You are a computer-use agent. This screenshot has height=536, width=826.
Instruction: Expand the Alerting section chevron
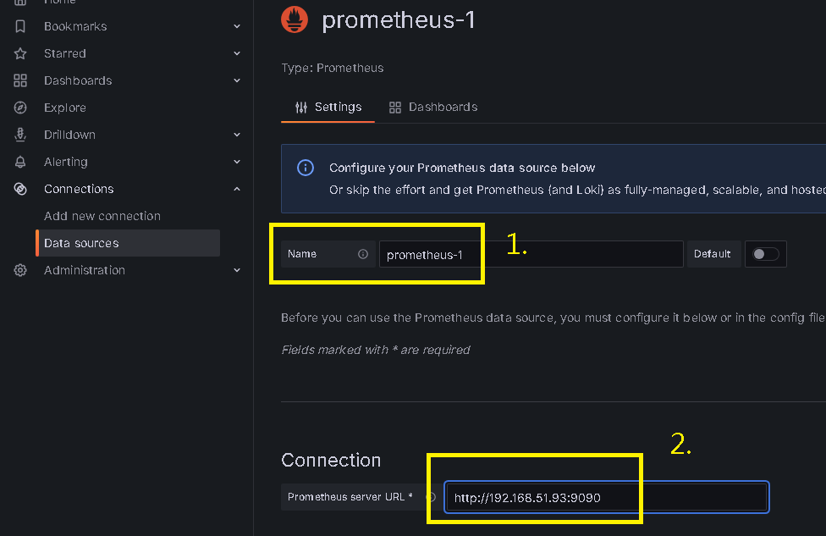tap(237, 162)
